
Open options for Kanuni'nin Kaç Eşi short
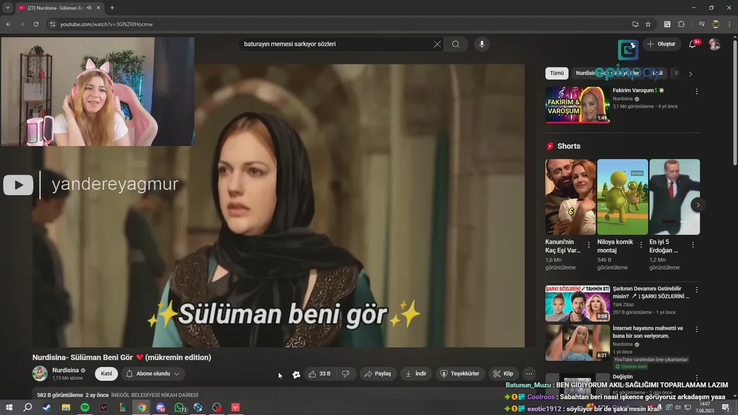[x=589, y=245]
